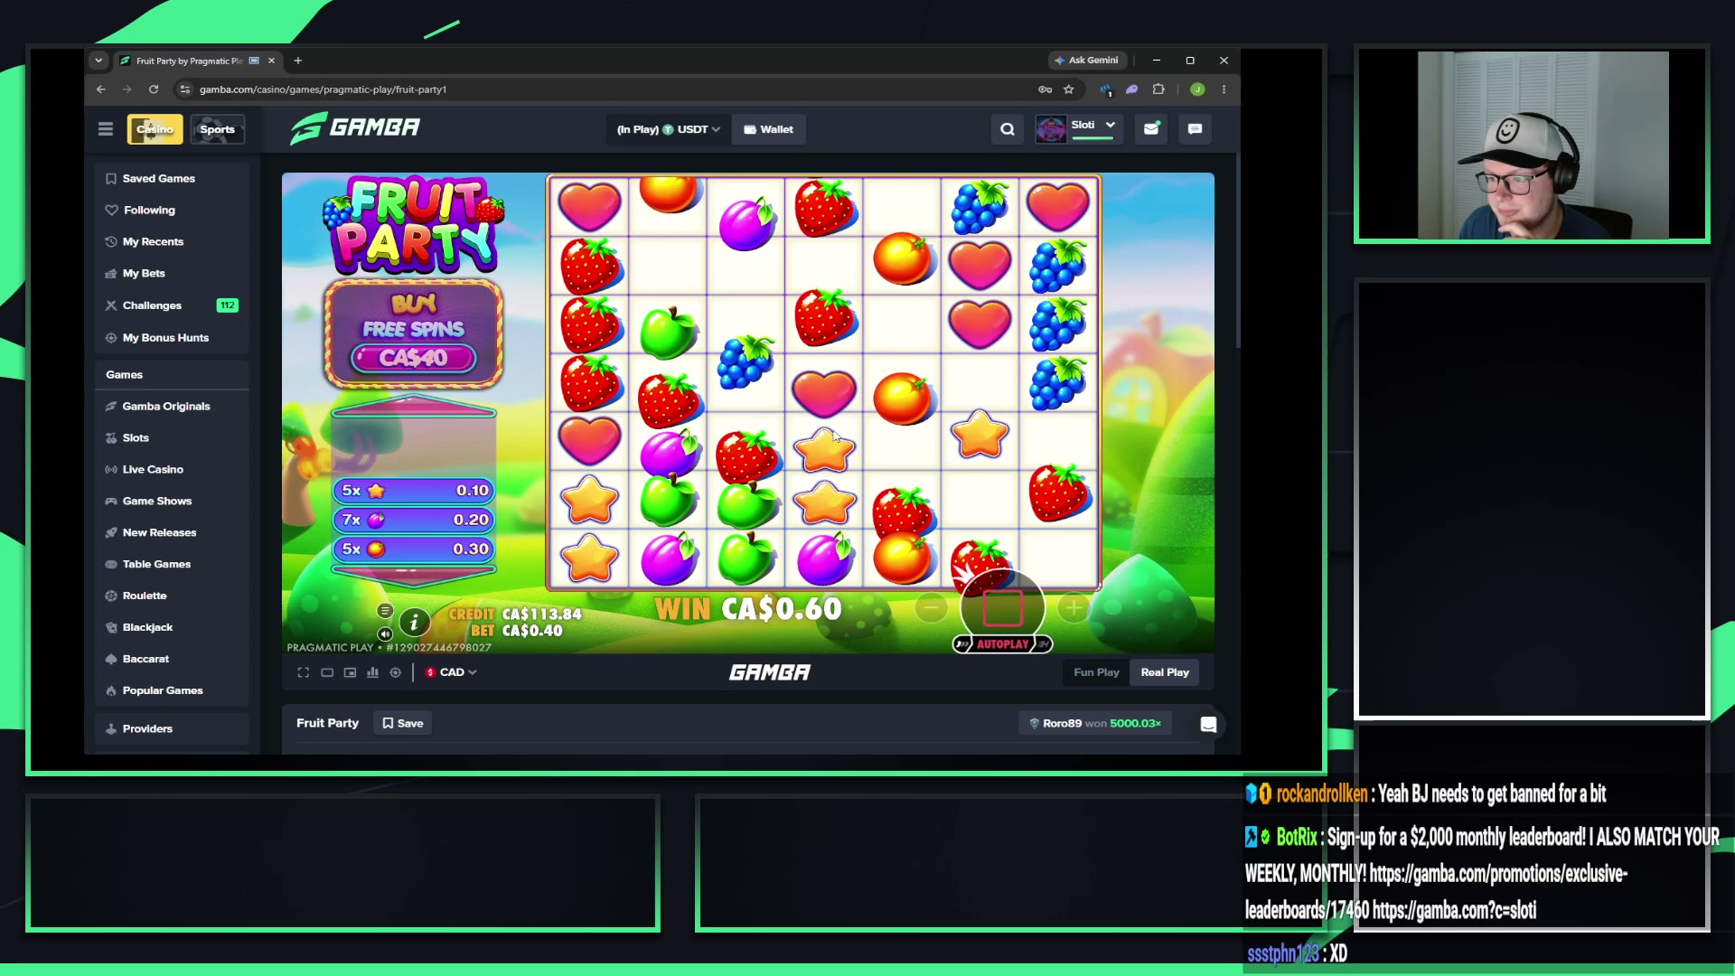Open the saved passwords key icon
The image size is (1735, 976).
(x=1045, y=89)
